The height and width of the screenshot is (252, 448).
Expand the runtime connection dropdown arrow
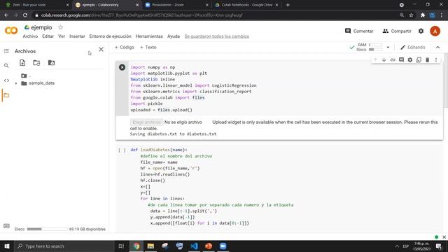[x=388, y=47]
